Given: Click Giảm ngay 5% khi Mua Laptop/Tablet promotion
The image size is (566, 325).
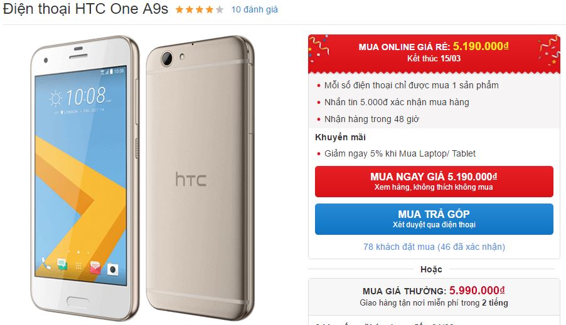Looking at the screenshot, I should click(x=400, y=153).
